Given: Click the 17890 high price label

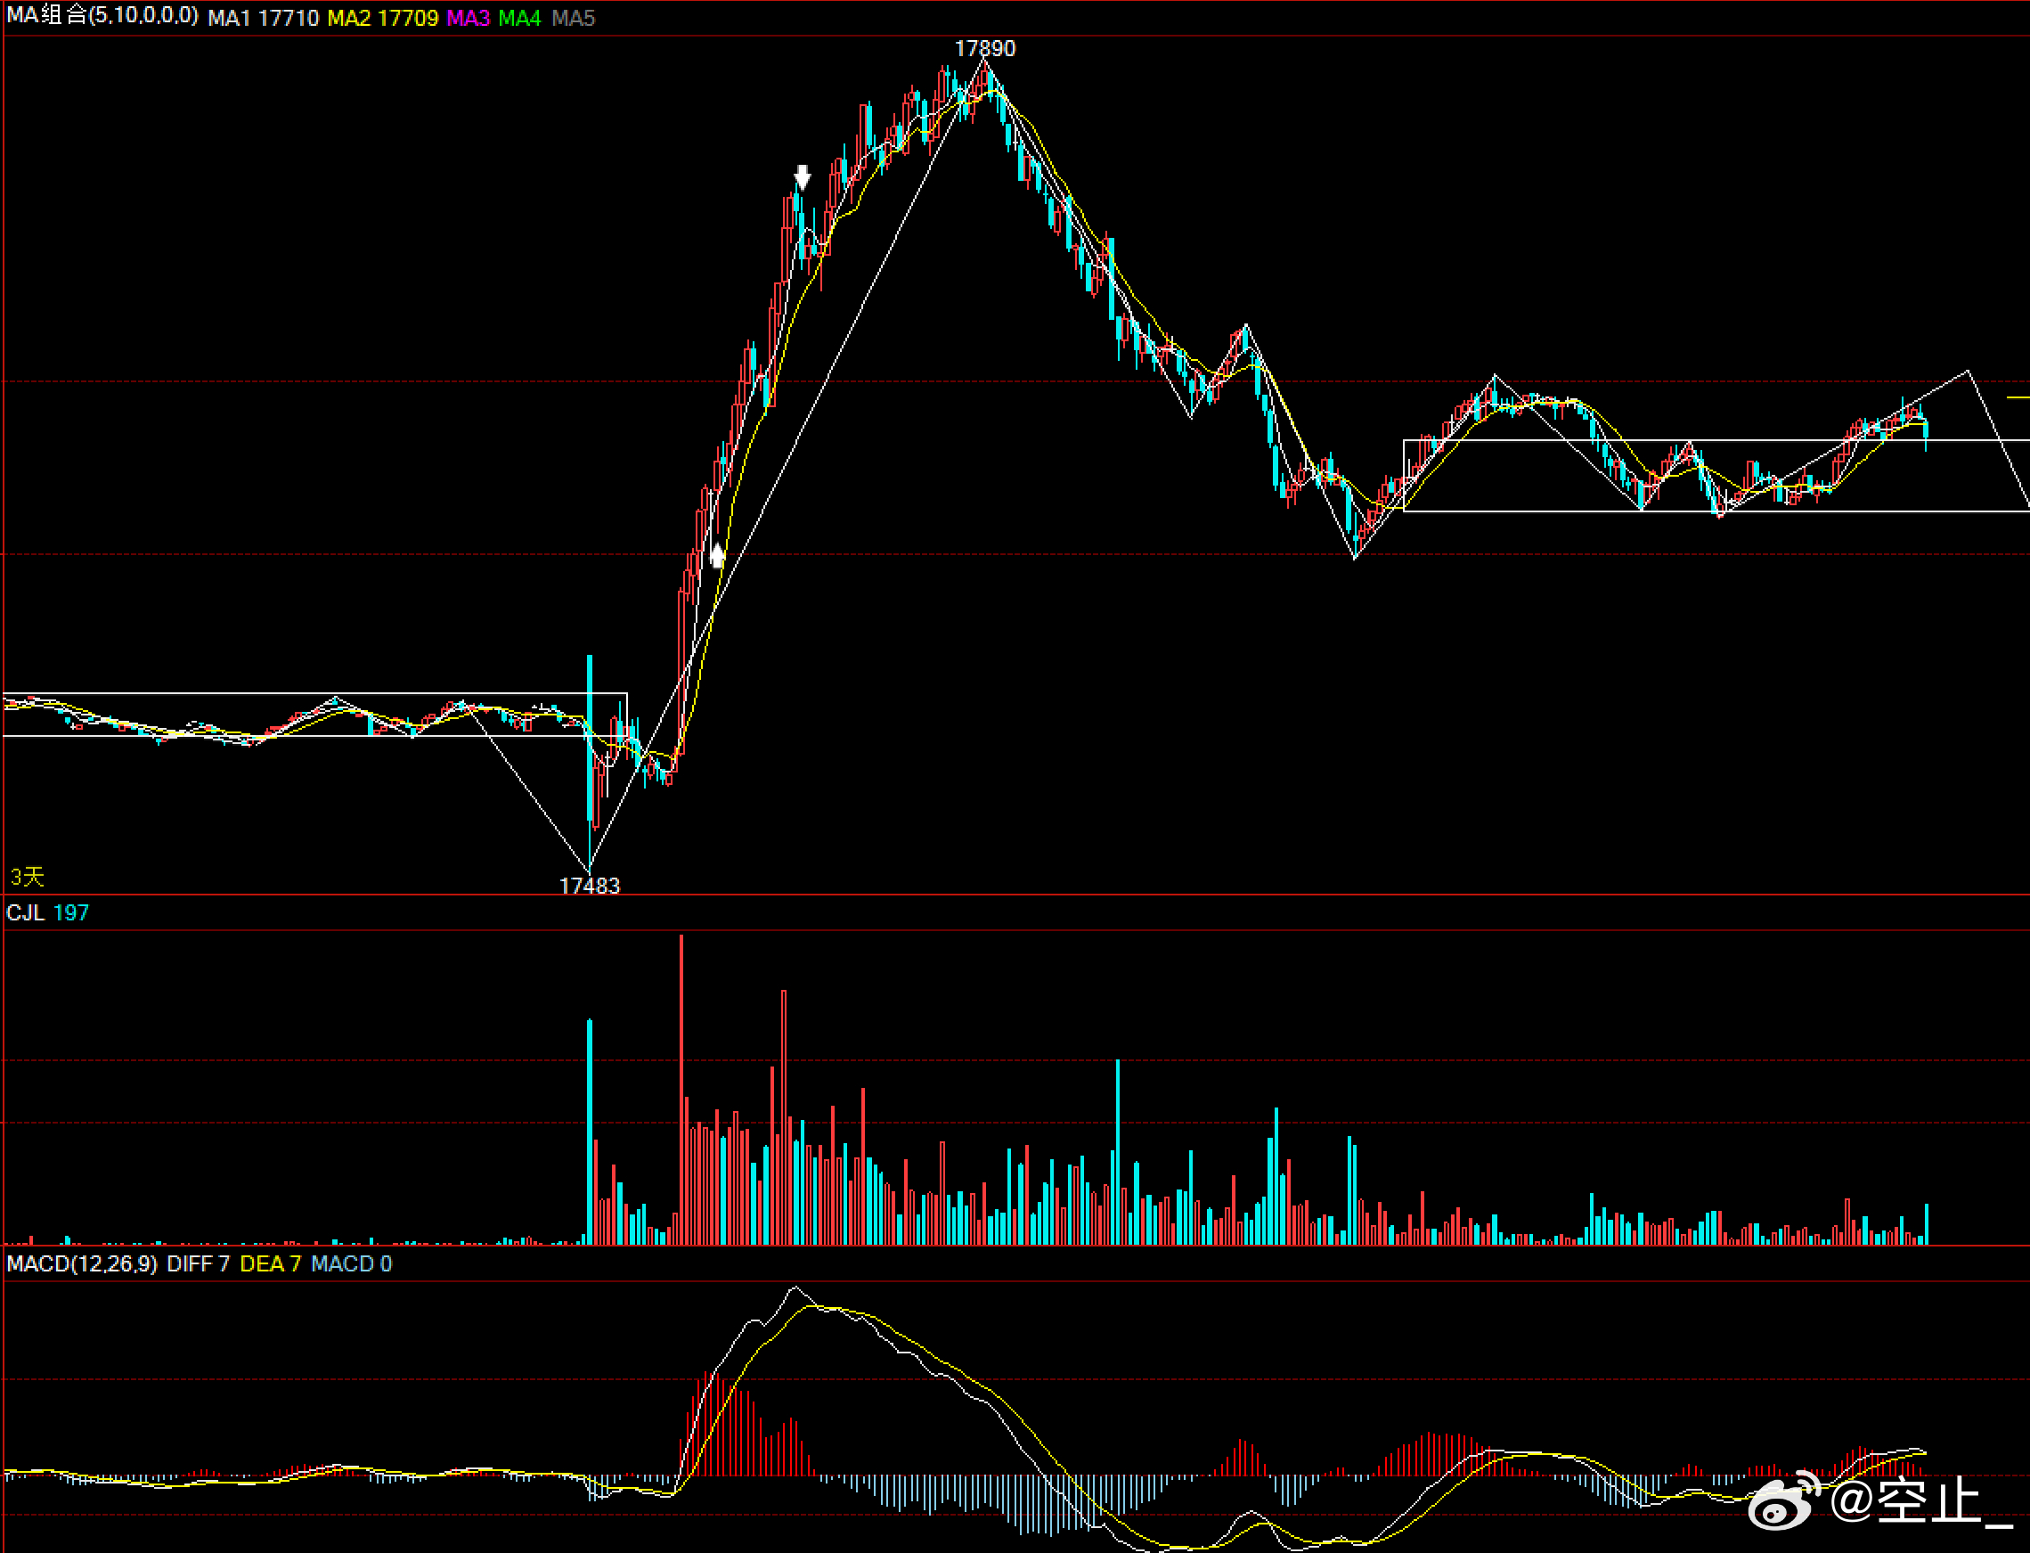Looking at the screenshot, I should coord(985,48).
